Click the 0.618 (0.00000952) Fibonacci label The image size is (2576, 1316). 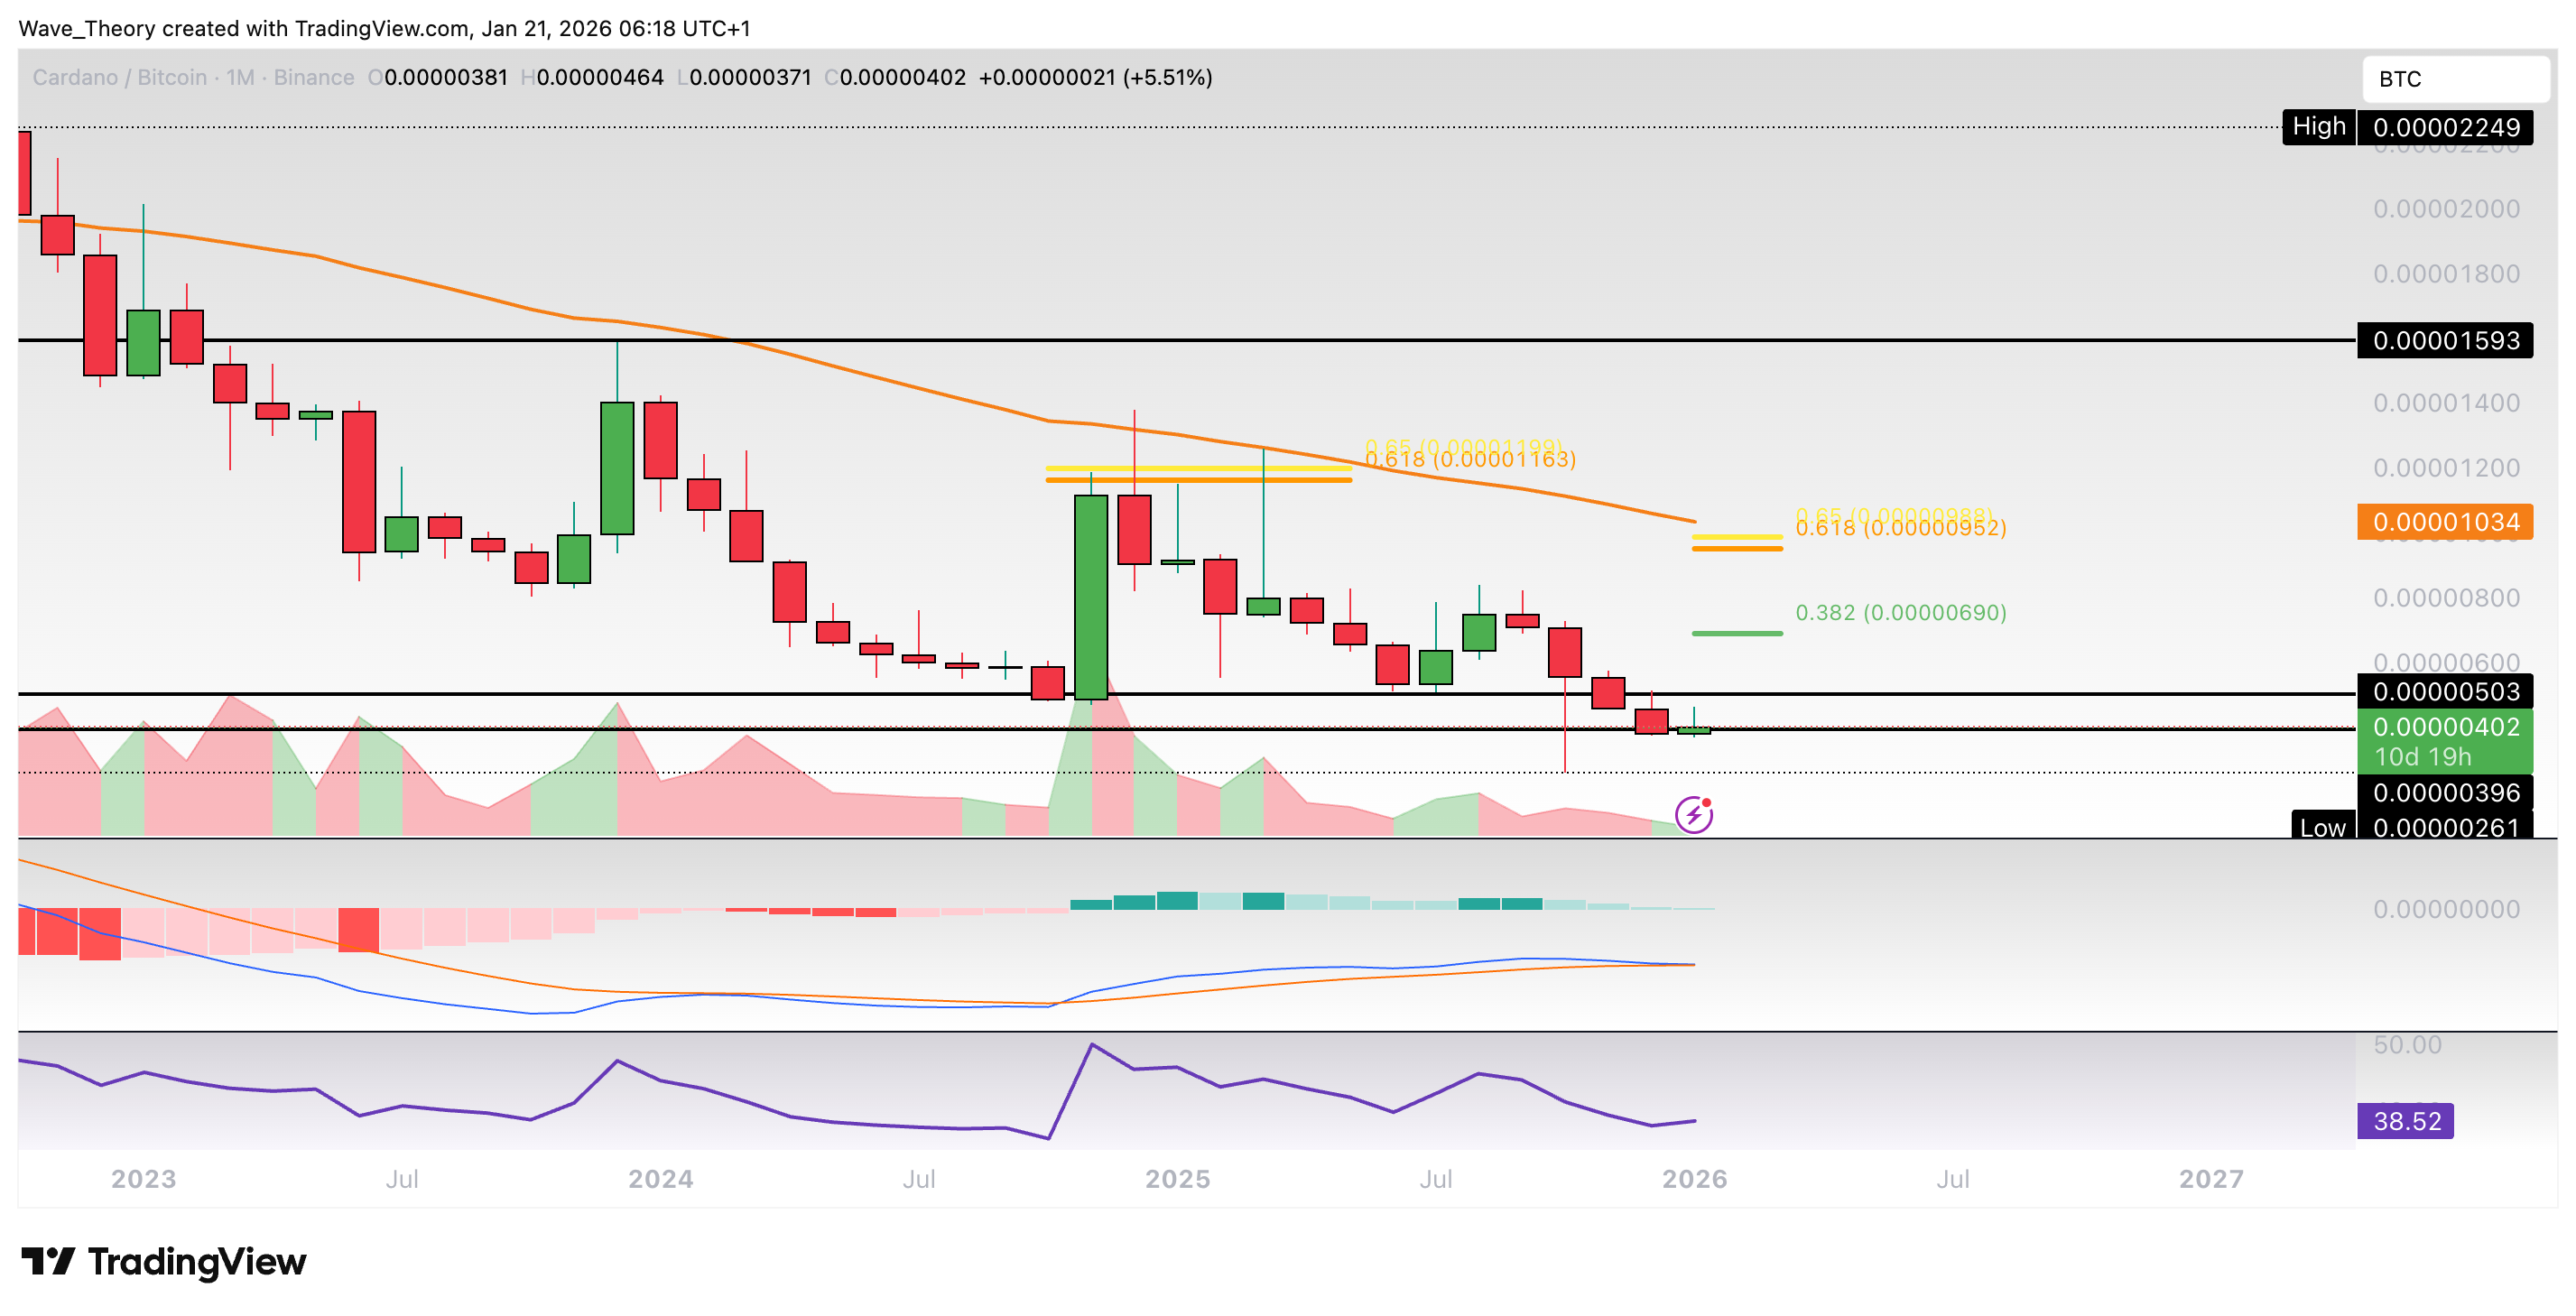coord(1900,529)
